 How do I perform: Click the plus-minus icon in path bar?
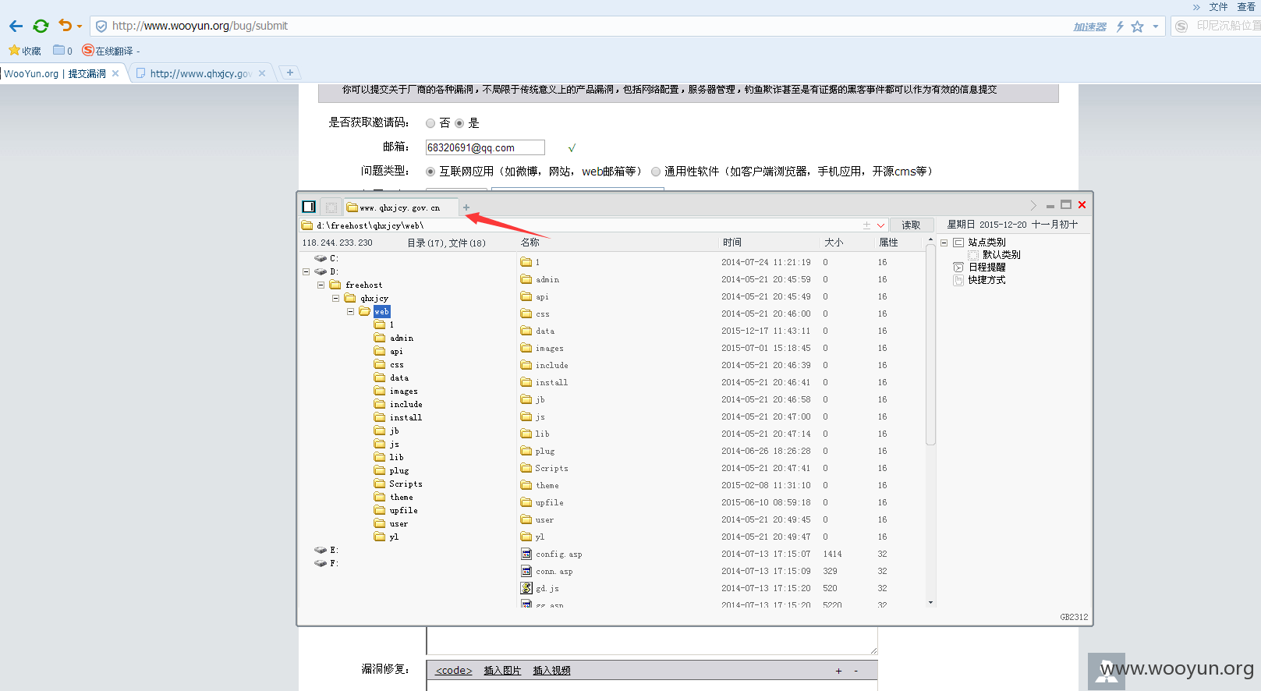[866, 225]
